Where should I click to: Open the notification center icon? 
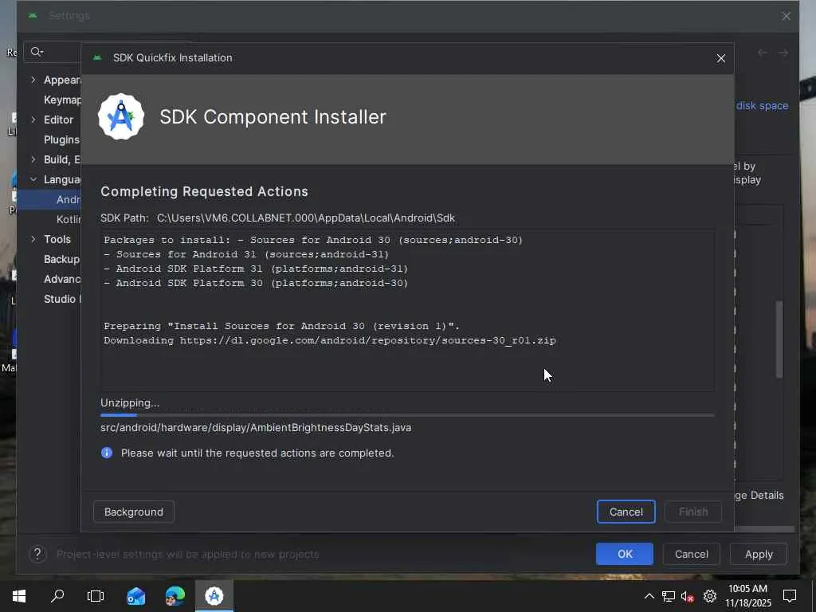[790, 596]
